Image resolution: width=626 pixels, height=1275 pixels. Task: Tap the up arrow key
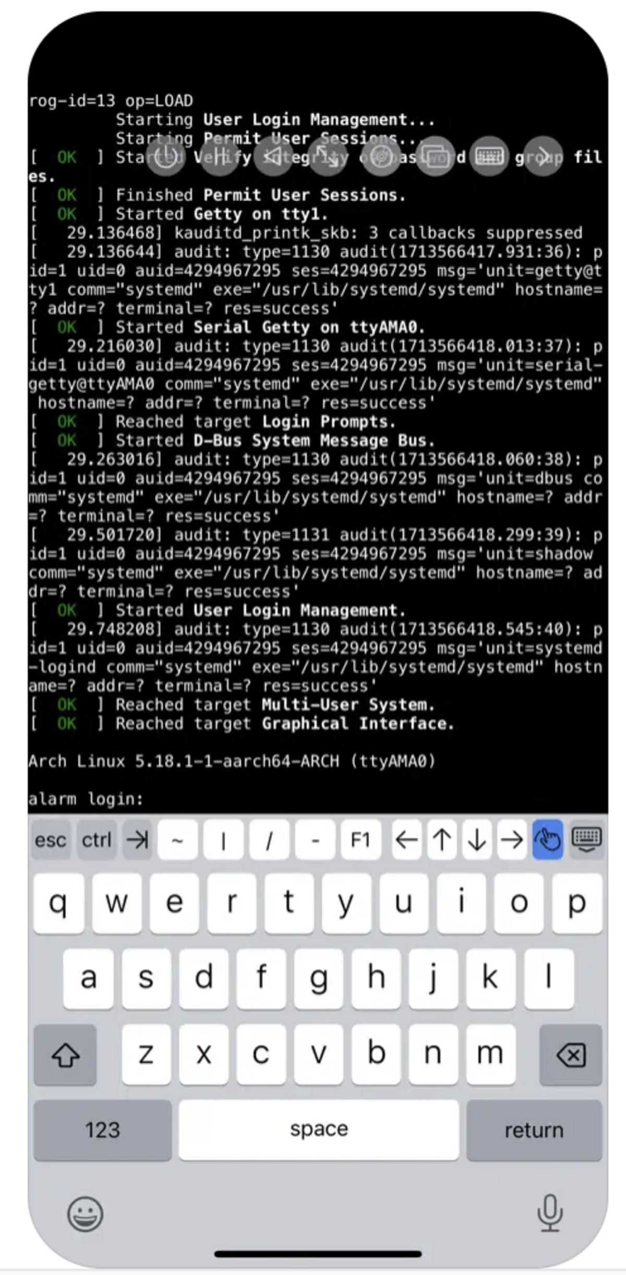(442, 840)
